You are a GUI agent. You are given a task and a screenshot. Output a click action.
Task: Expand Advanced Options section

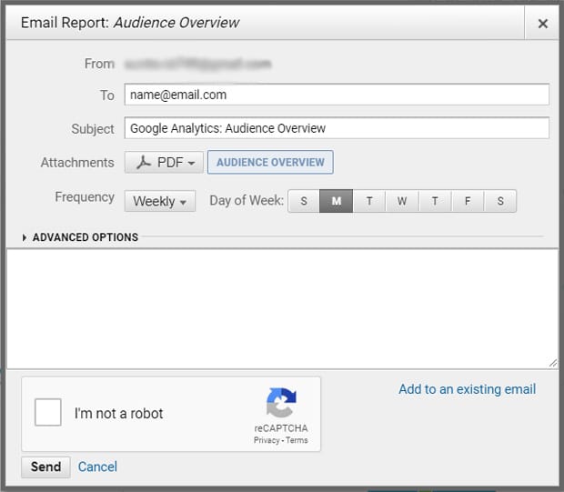[80, 237]
